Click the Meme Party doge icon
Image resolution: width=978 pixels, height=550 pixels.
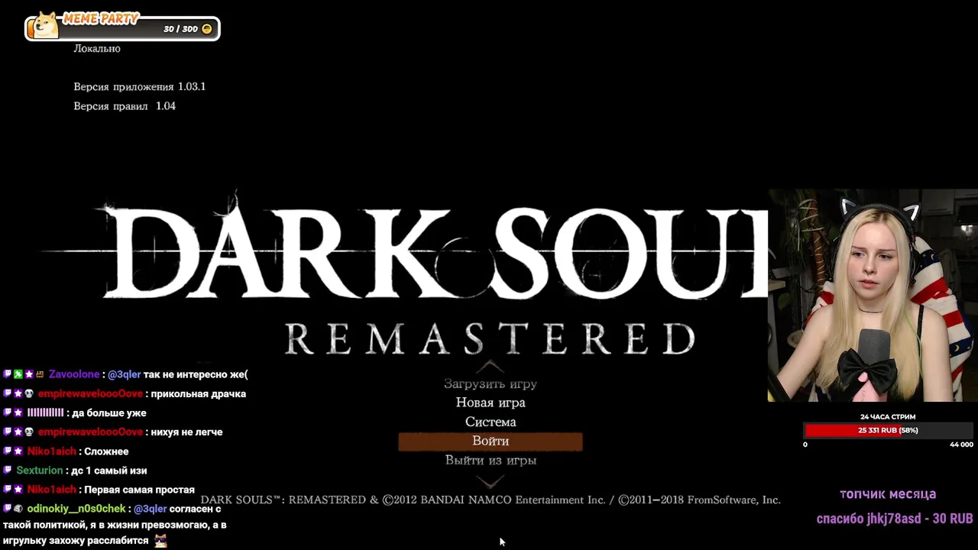tap(47, 26)
